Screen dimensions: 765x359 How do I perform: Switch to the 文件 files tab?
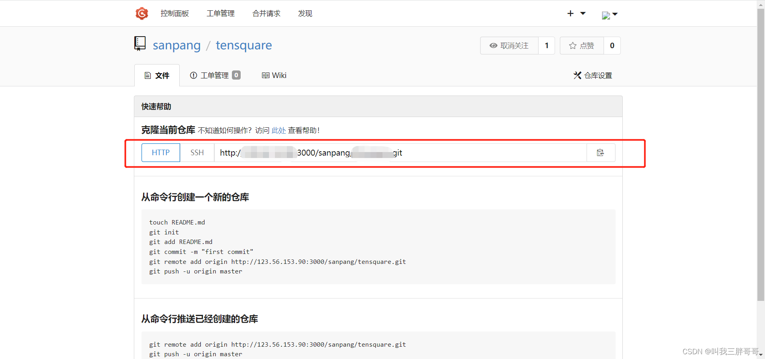point(157,76)
